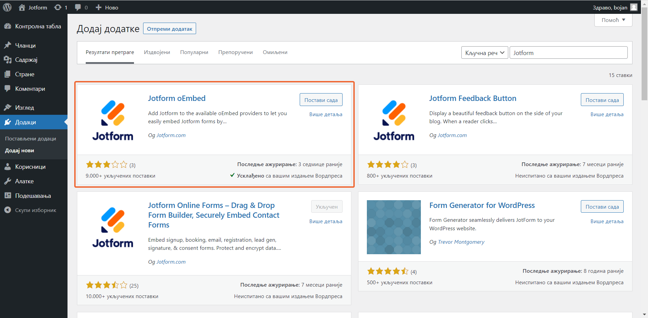Click the Form Generator plugin thumbnail
Image resolution: width=648 pixels, height=318 pixels.
click(394, 227)
